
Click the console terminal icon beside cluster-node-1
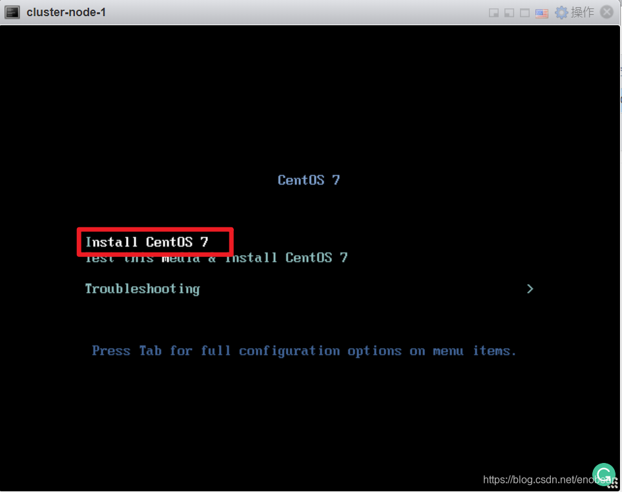coord(12,12)
